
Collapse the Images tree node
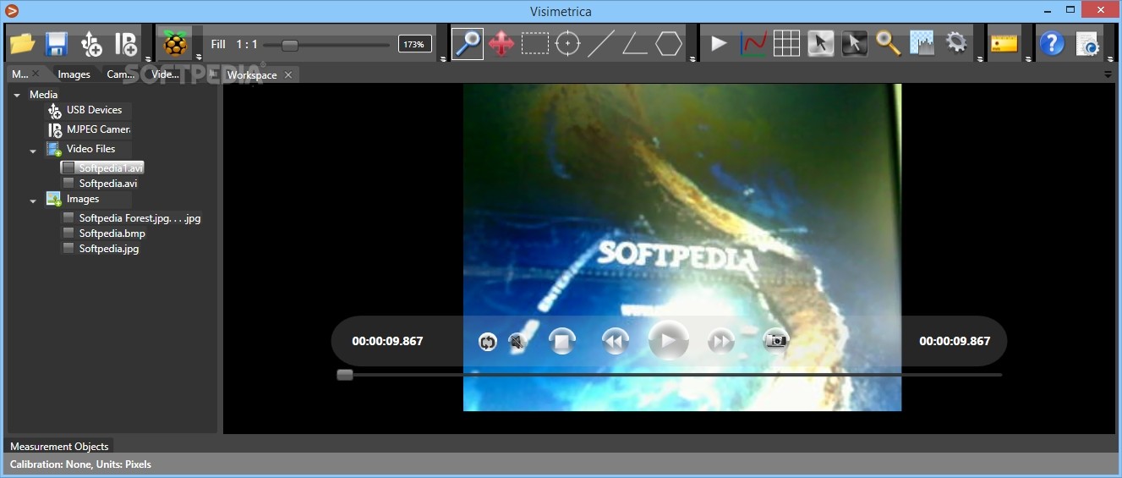[x=33, y=201]
